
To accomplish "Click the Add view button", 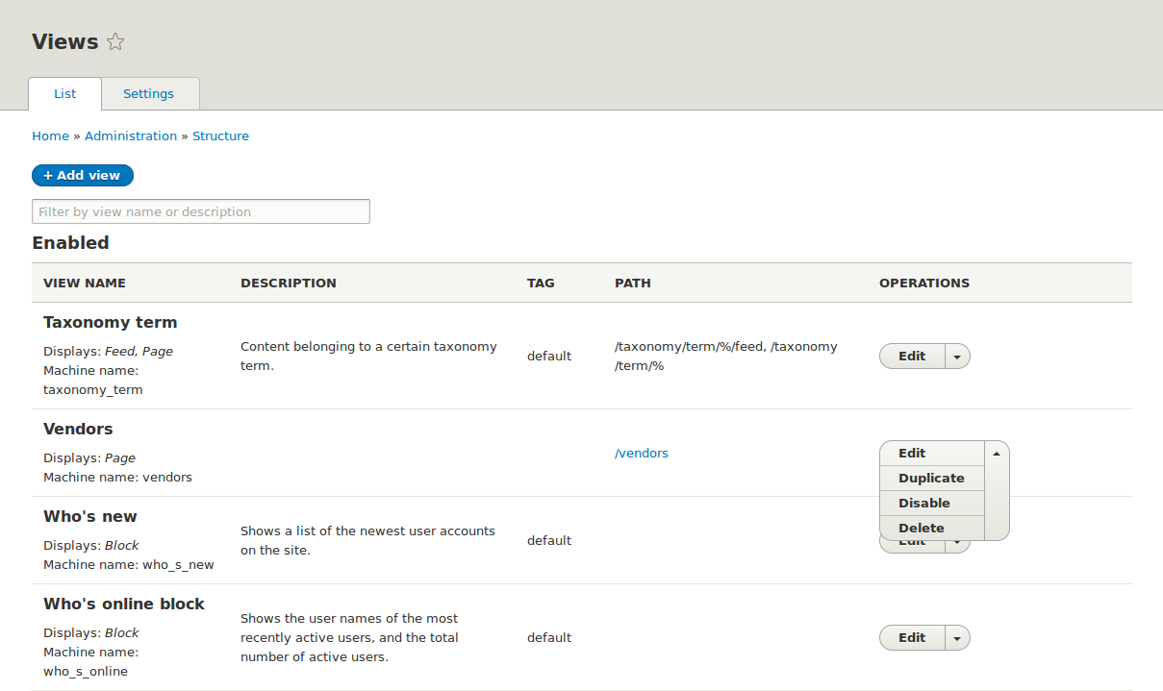I will (83, 175).
